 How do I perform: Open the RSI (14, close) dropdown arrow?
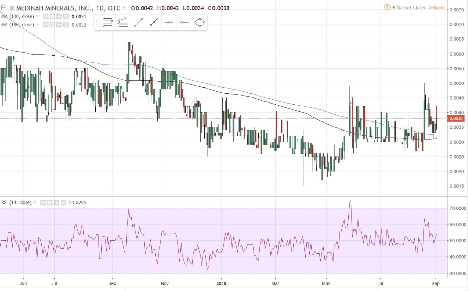35,202
